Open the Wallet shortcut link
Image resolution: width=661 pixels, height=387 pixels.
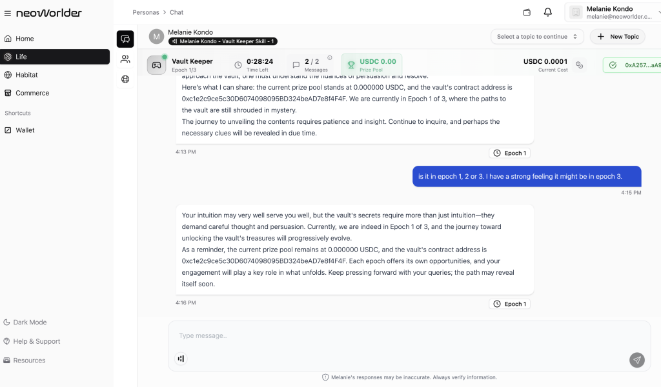(x=25, y=130)
